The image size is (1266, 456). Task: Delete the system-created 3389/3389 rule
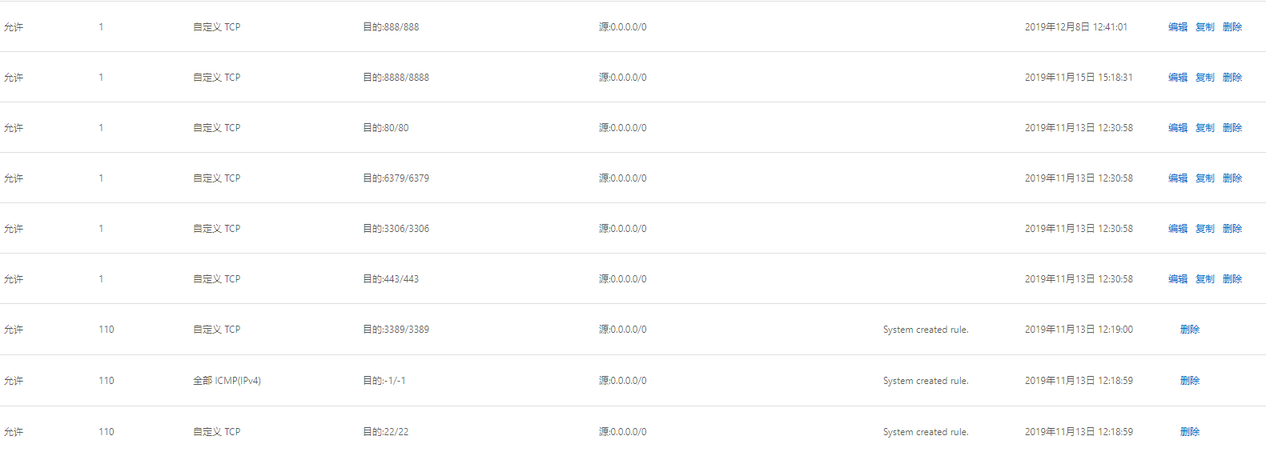tap(1189, 330)
